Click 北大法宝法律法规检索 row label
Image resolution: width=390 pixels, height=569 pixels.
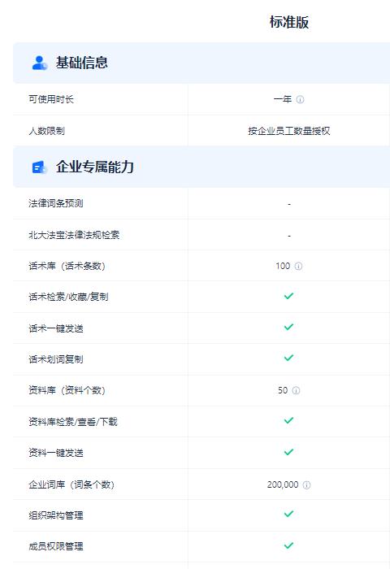74,235
